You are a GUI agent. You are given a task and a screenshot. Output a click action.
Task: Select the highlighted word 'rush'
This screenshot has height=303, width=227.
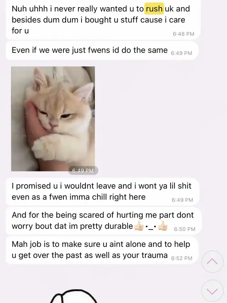154,9
